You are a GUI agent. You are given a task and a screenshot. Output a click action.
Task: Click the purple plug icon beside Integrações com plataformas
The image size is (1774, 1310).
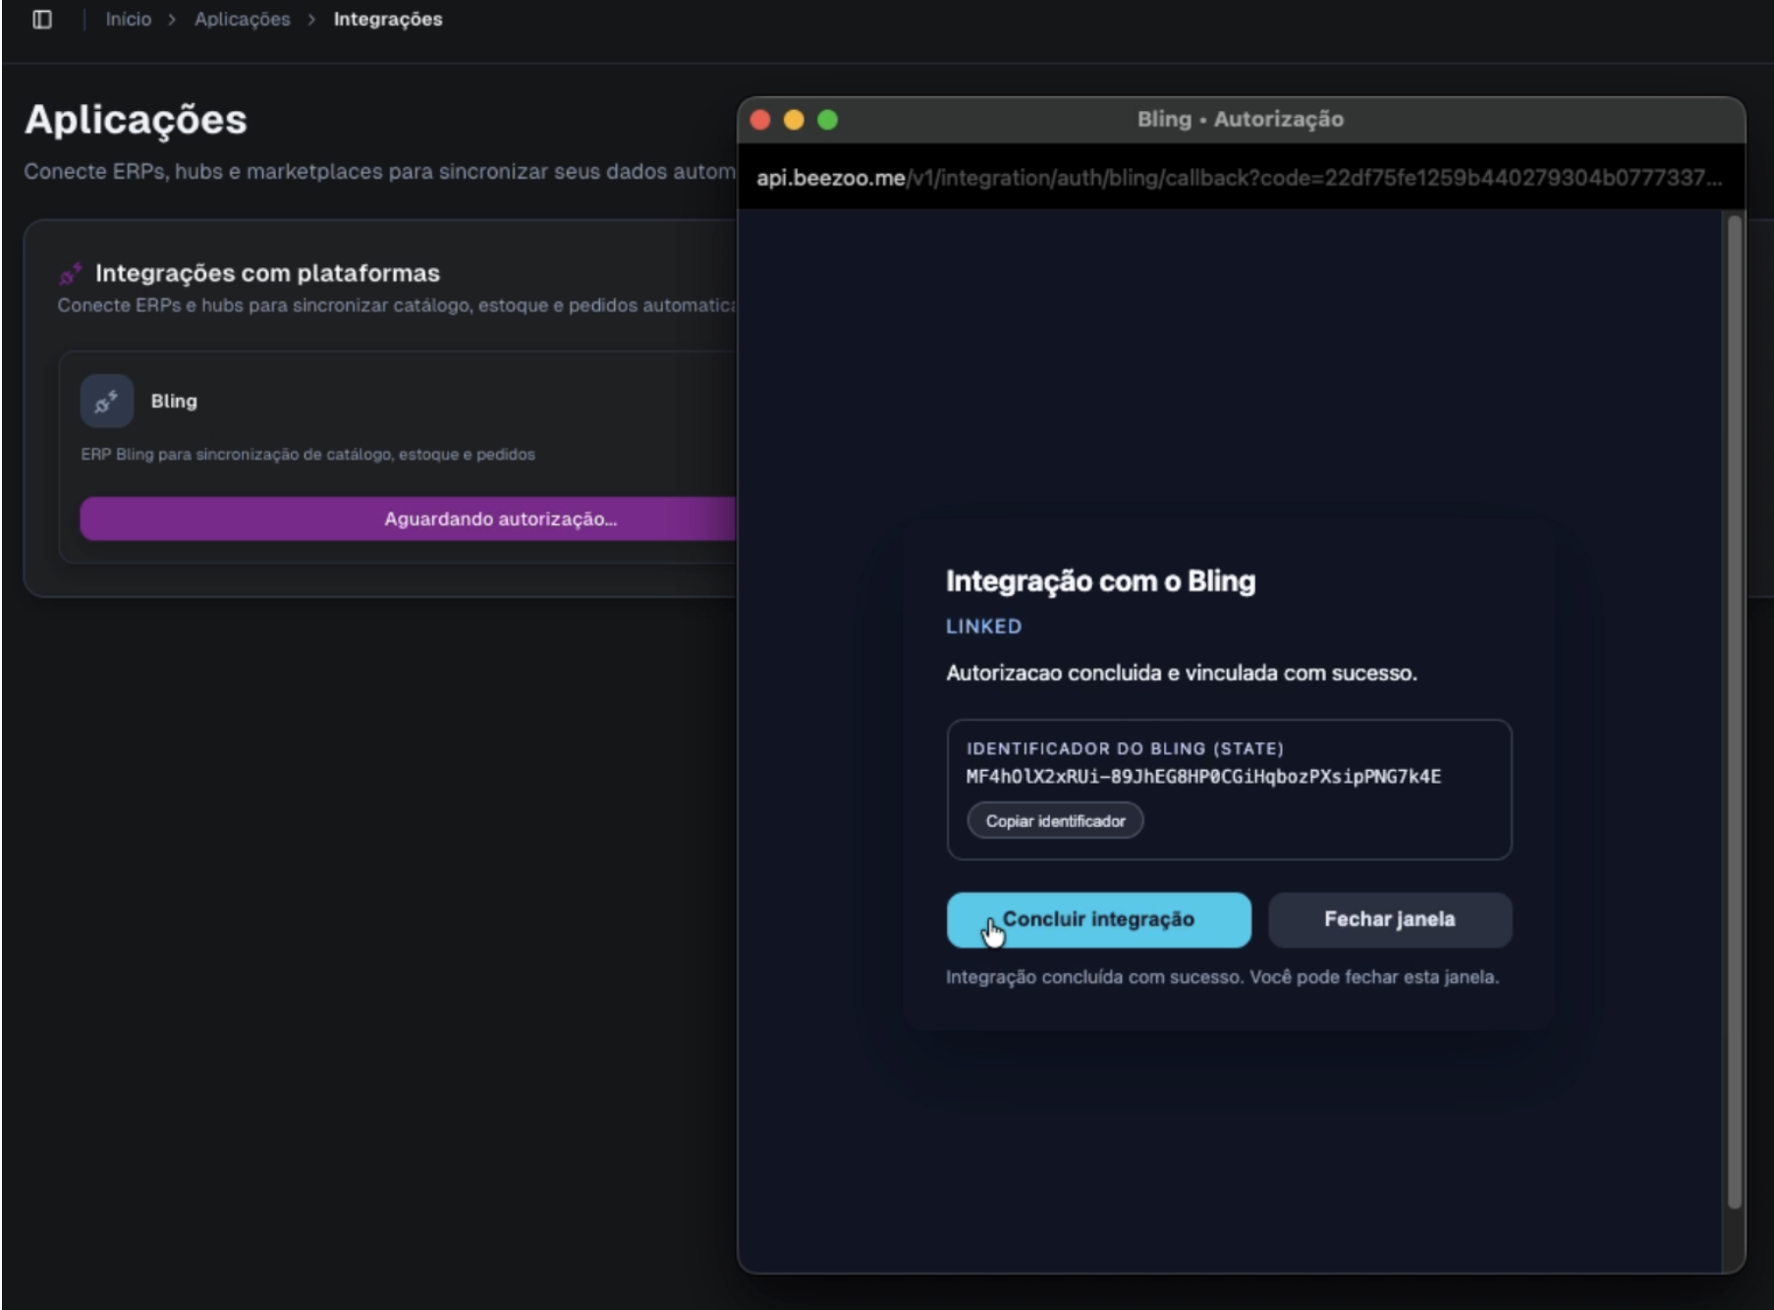pos(70,273)
